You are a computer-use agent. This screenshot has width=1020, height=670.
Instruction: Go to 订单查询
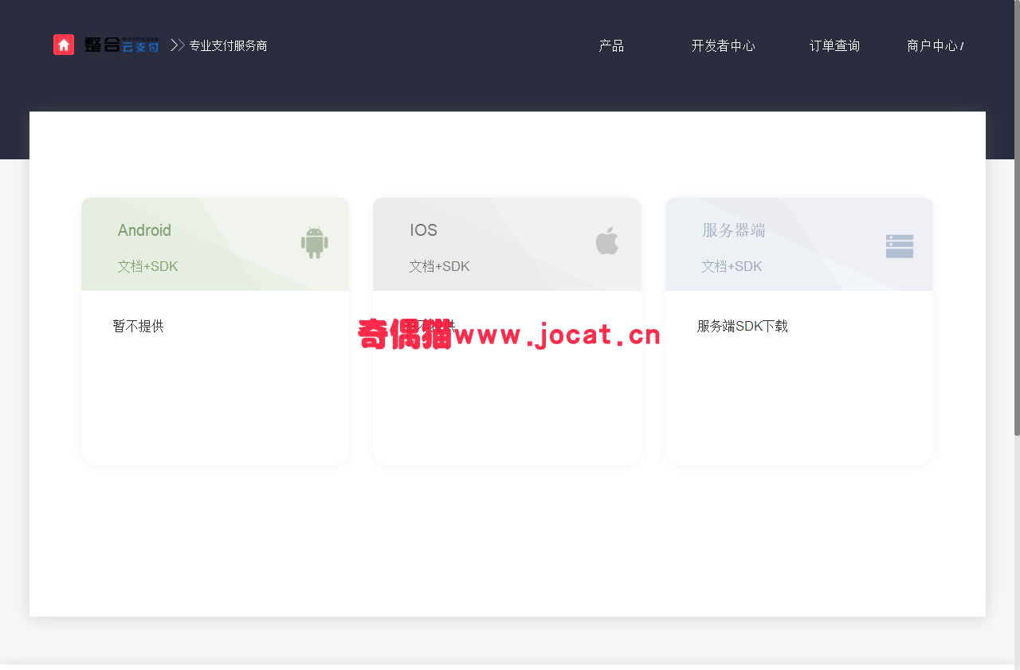pos(834,46)
